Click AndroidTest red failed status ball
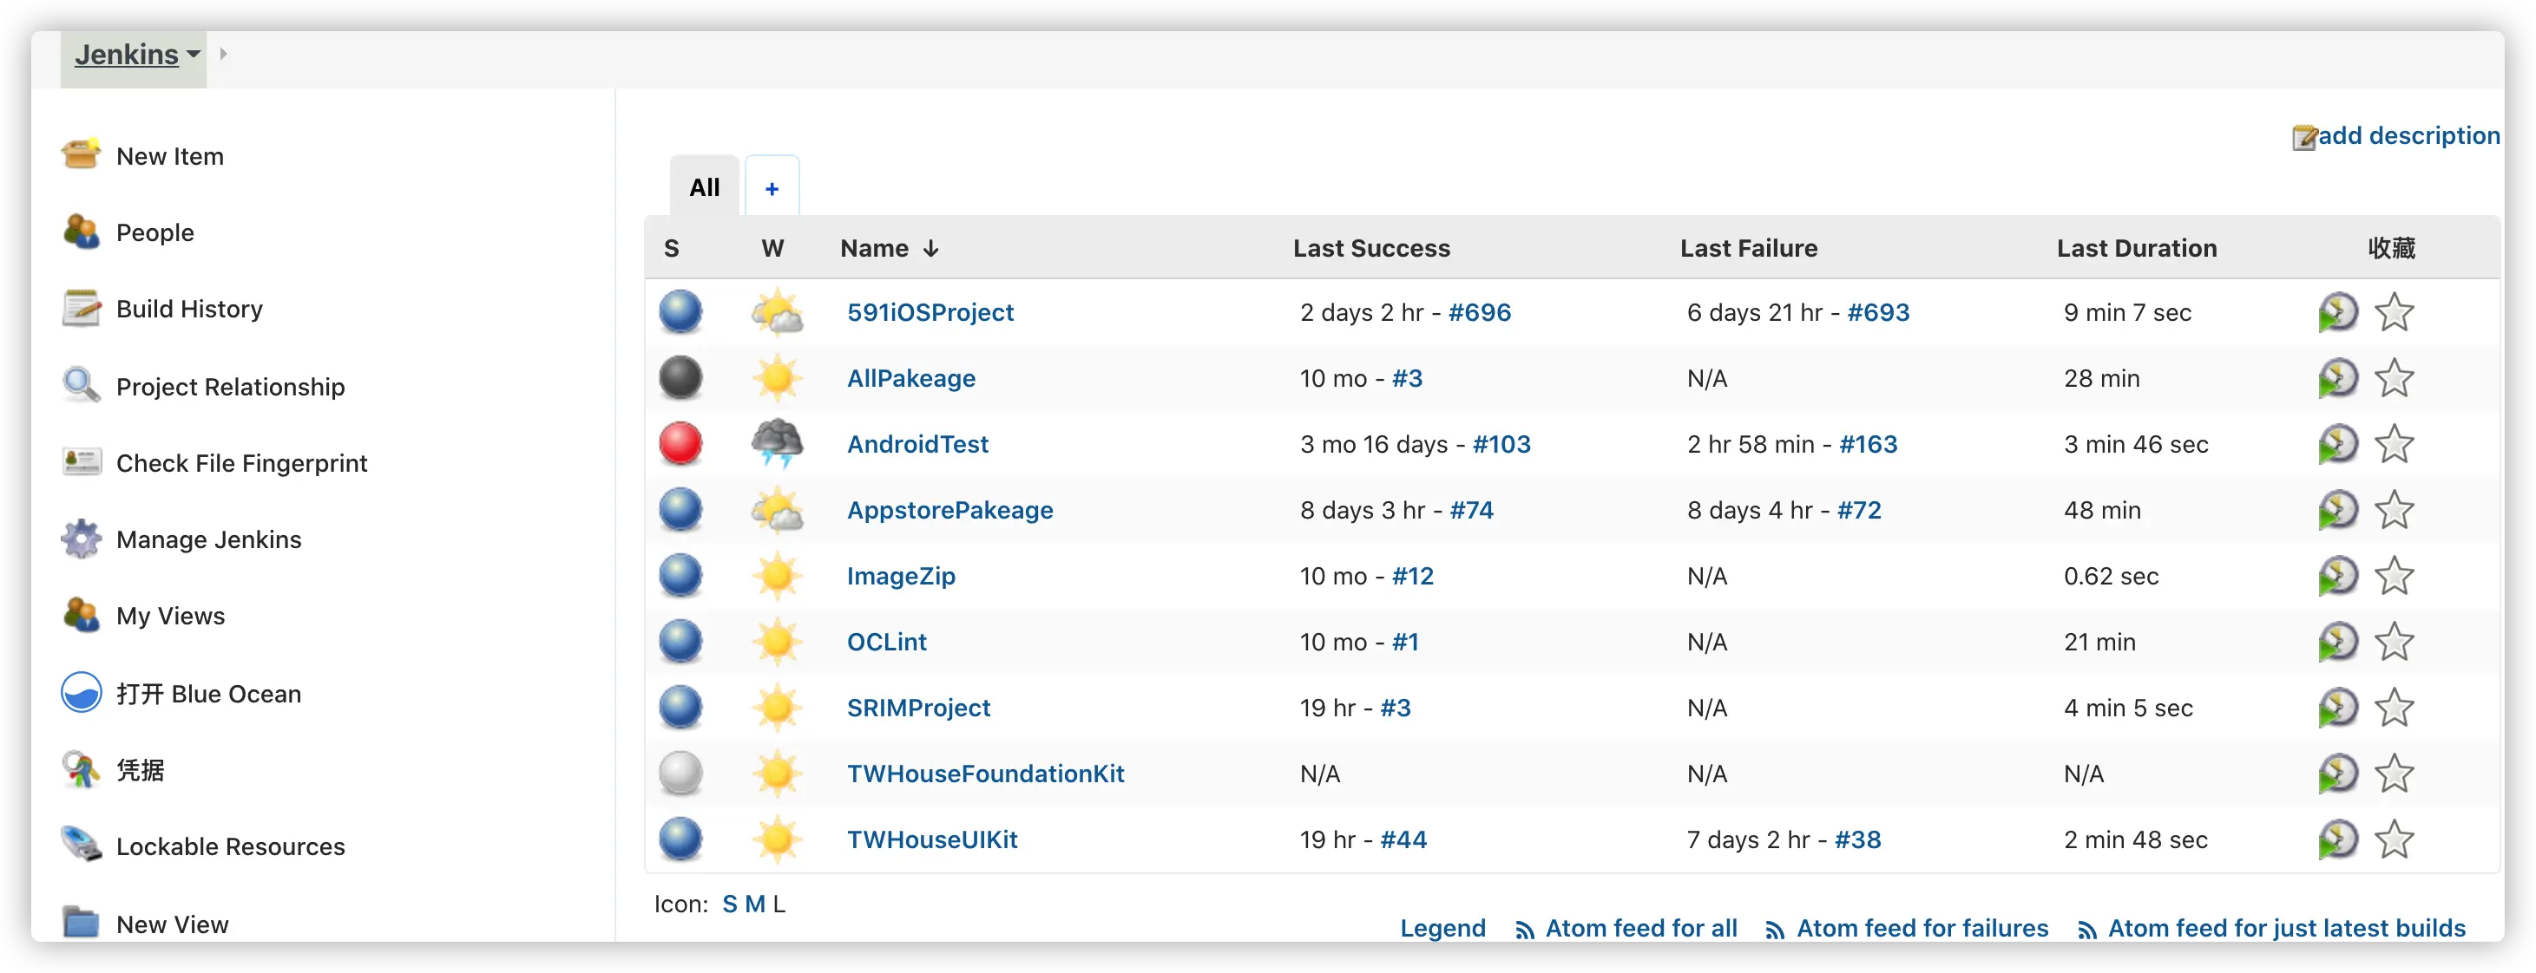 (680, 444)
